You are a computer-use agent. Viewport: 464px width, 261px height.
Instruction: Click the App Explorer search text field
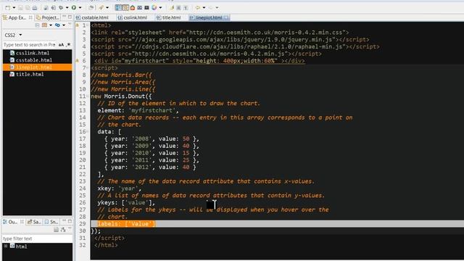[x=29, y=45]
